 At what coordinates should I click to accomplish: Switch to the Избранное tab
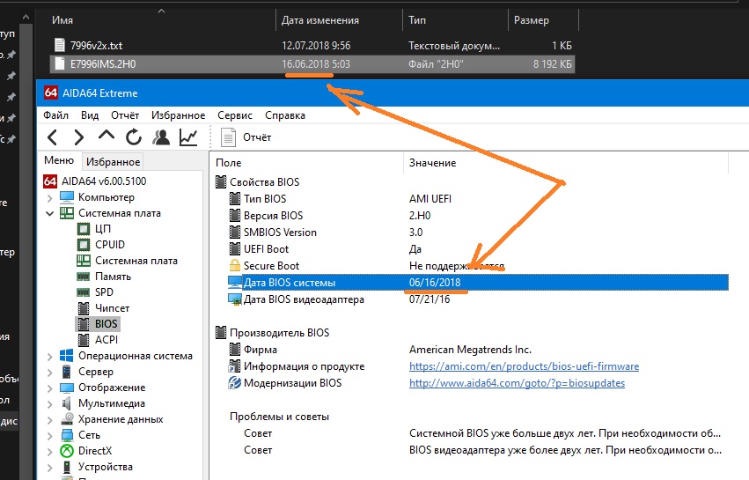[x=113, y=162]
